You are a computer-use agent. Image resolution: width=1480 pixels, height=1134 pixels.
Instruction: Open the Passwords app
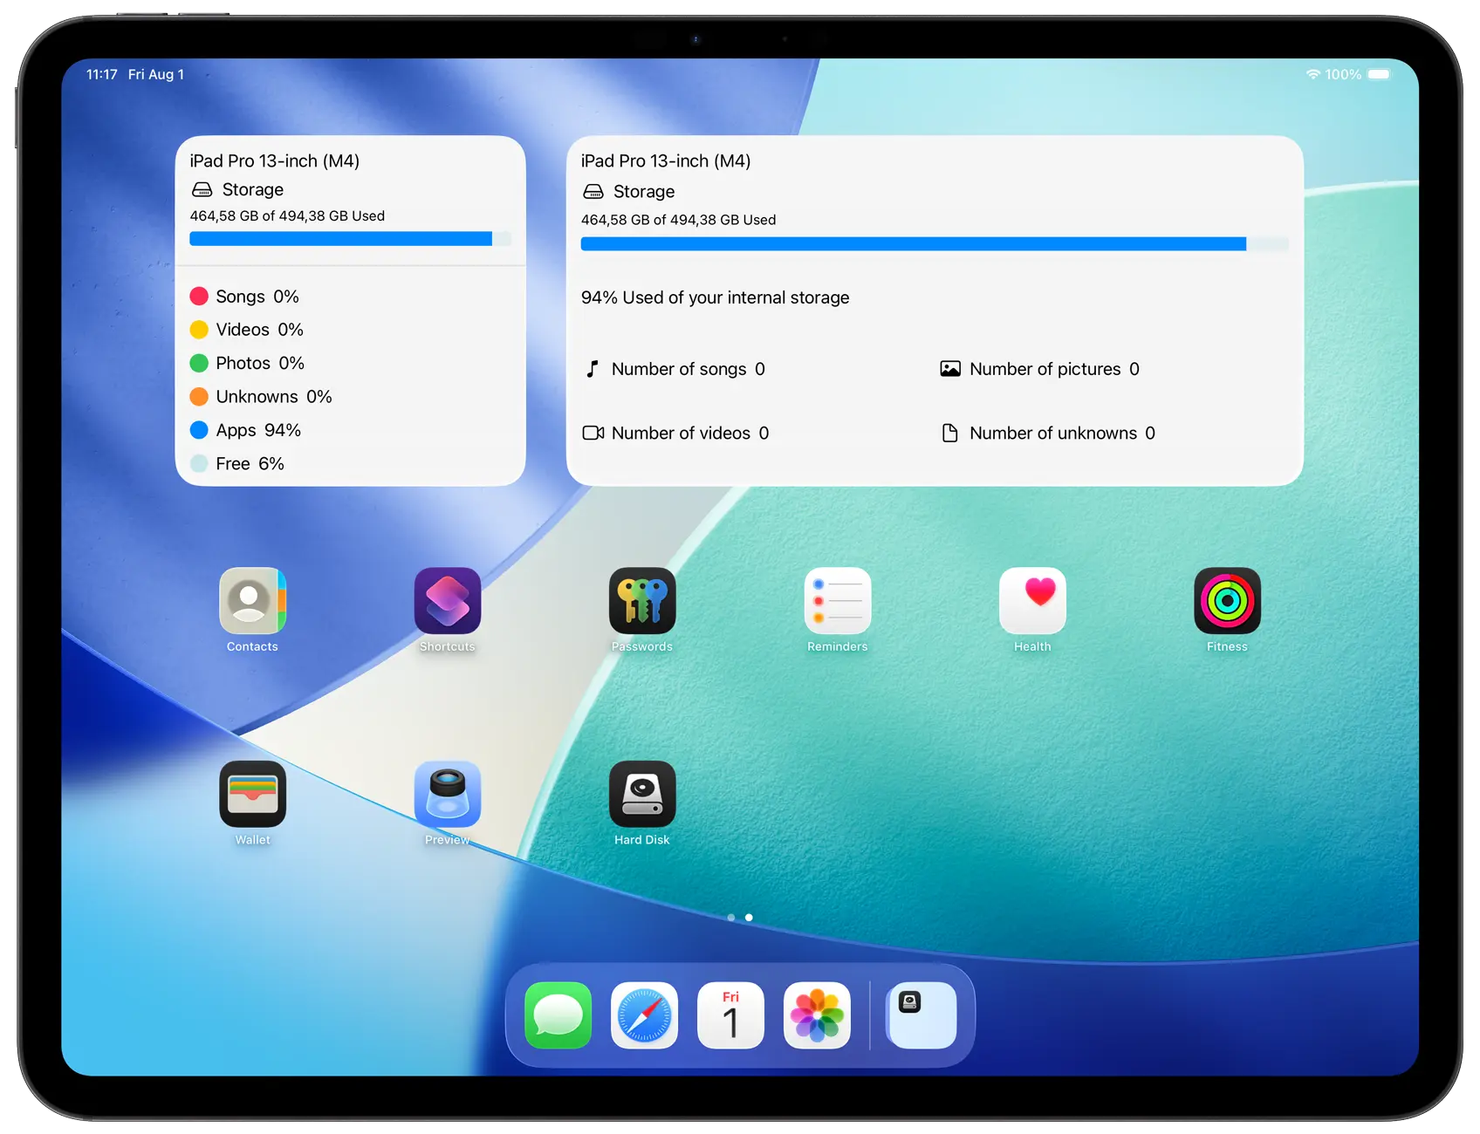coord(642,600)
